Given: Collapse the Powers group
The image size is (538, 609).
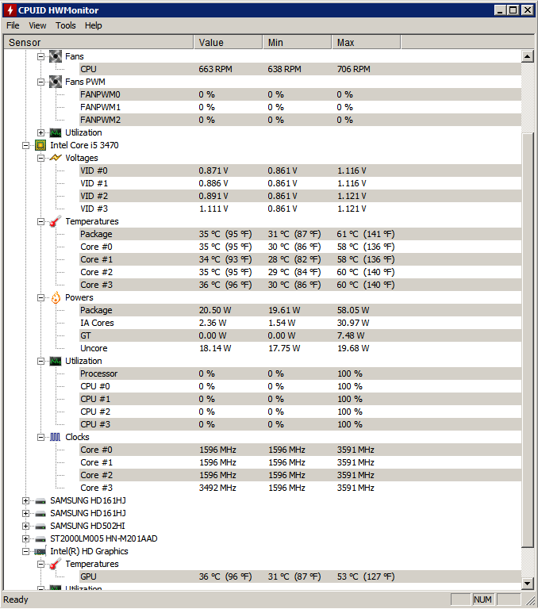Looking at the screenshot, I should point(40,298).
